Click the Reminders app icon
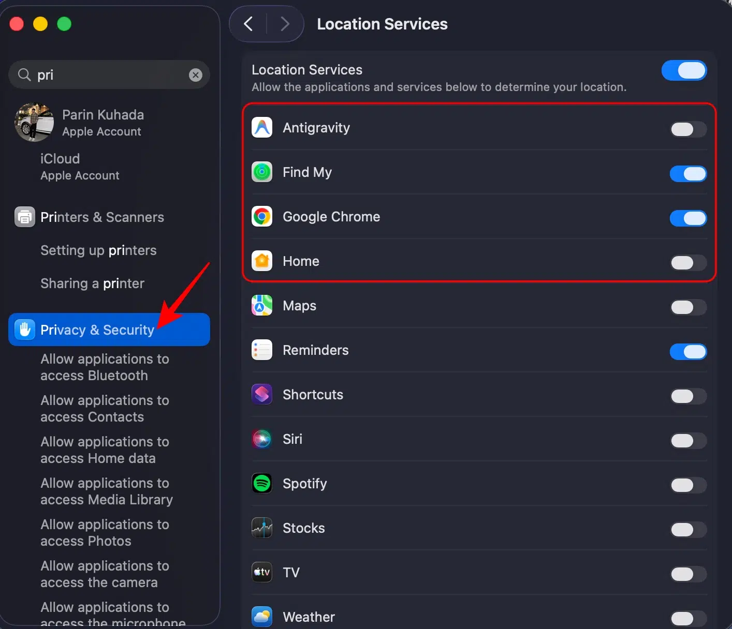 [262, 350]
